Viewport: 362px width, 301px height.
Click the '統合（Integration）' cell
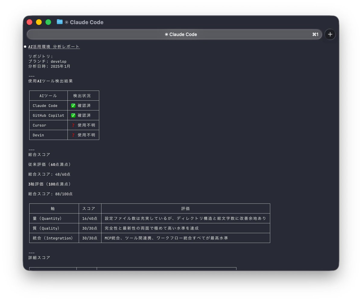click(54, 238)
